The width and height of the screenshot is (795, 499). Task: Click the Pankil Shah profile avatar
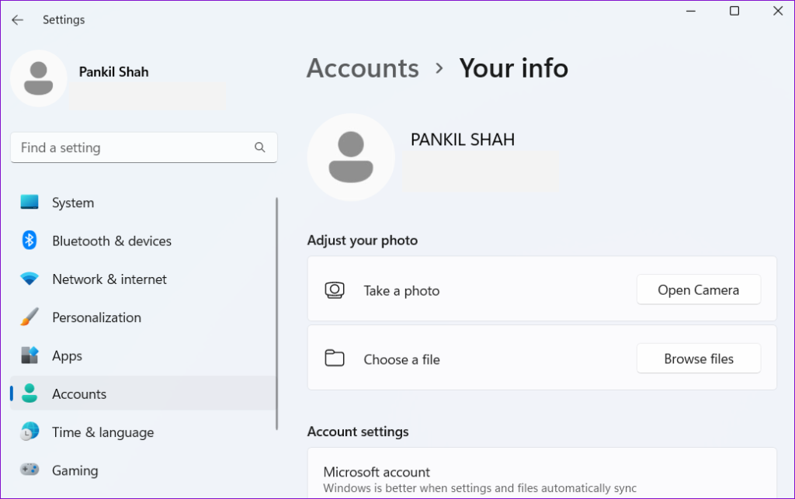[x=39, y=78]
